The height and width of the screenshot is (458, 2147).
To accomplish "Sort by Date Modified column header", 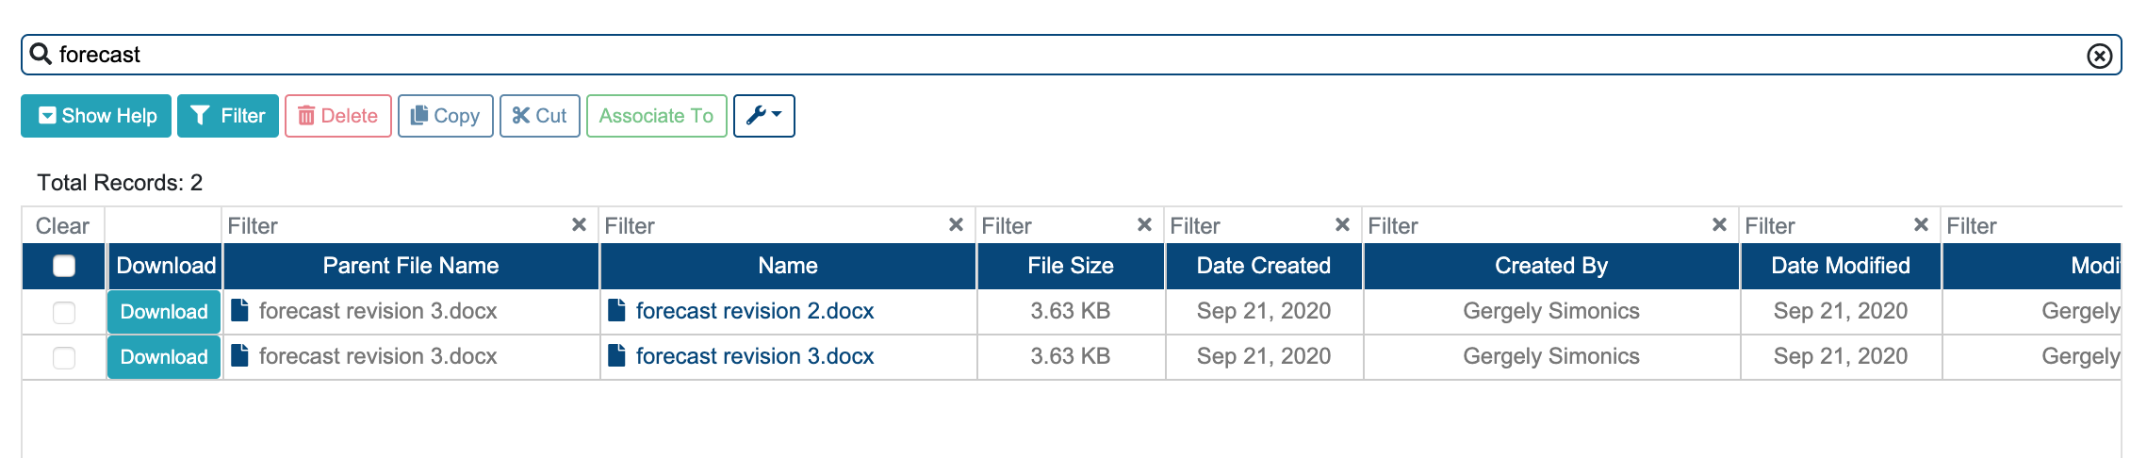I will pyautogui.click(x=1841, y=266).
